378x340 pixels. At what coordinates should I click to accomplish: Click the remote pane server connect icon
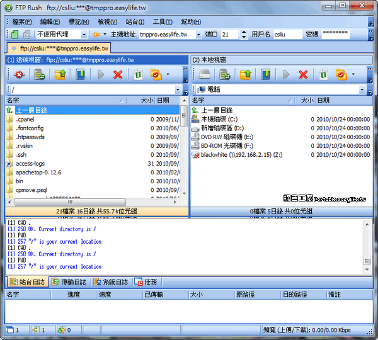[x=39, y=75]
